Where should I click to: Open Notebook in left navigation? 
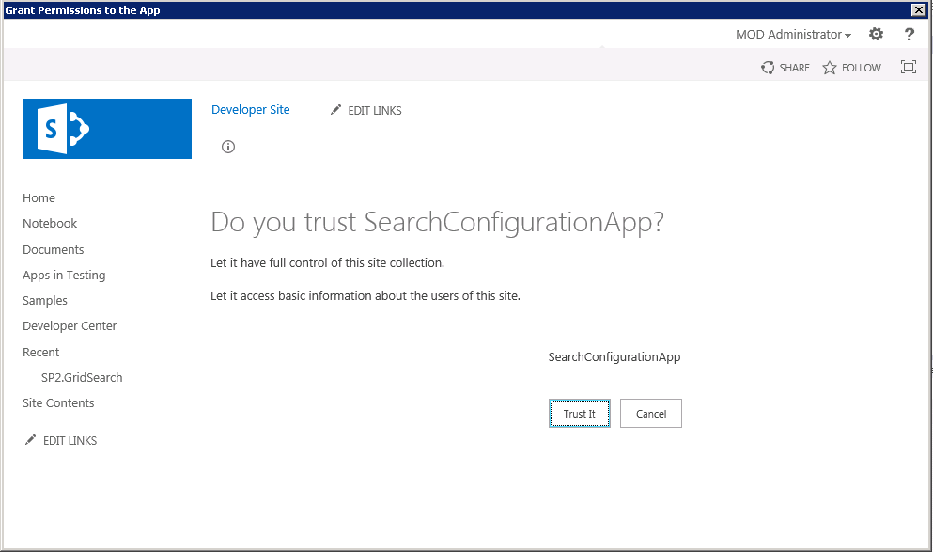[x=50, y=223]
